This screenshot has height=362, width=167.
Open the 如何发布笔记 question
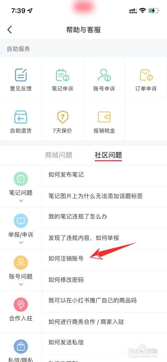click(105, 175)
